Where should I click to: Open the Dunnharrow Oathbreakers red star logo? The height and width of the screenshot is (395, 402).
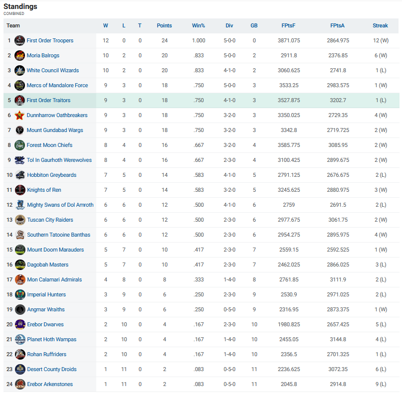(20, 115)
